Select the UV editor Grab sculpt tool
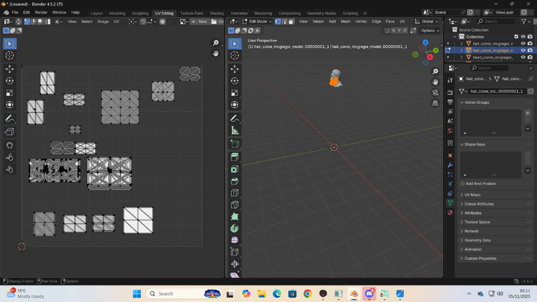 pyautogui.click(x=9, y=145)
